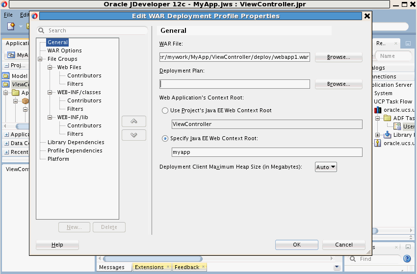Click the Find field in bottom panel
Viewport: 417px width, 274px height.
tap(378, 259)
